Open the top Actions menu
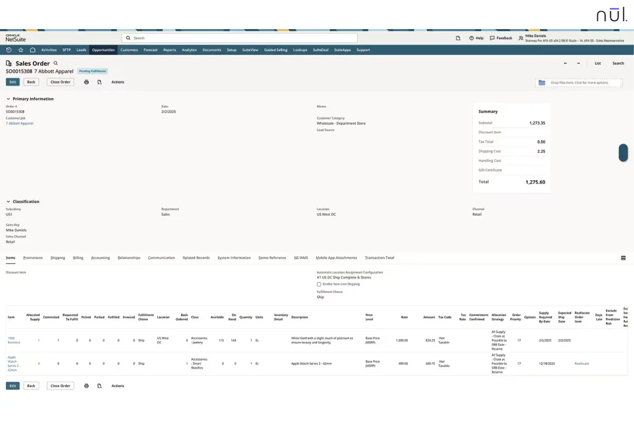The height and width of the screenshot is (423, 634). coord(118,82)
